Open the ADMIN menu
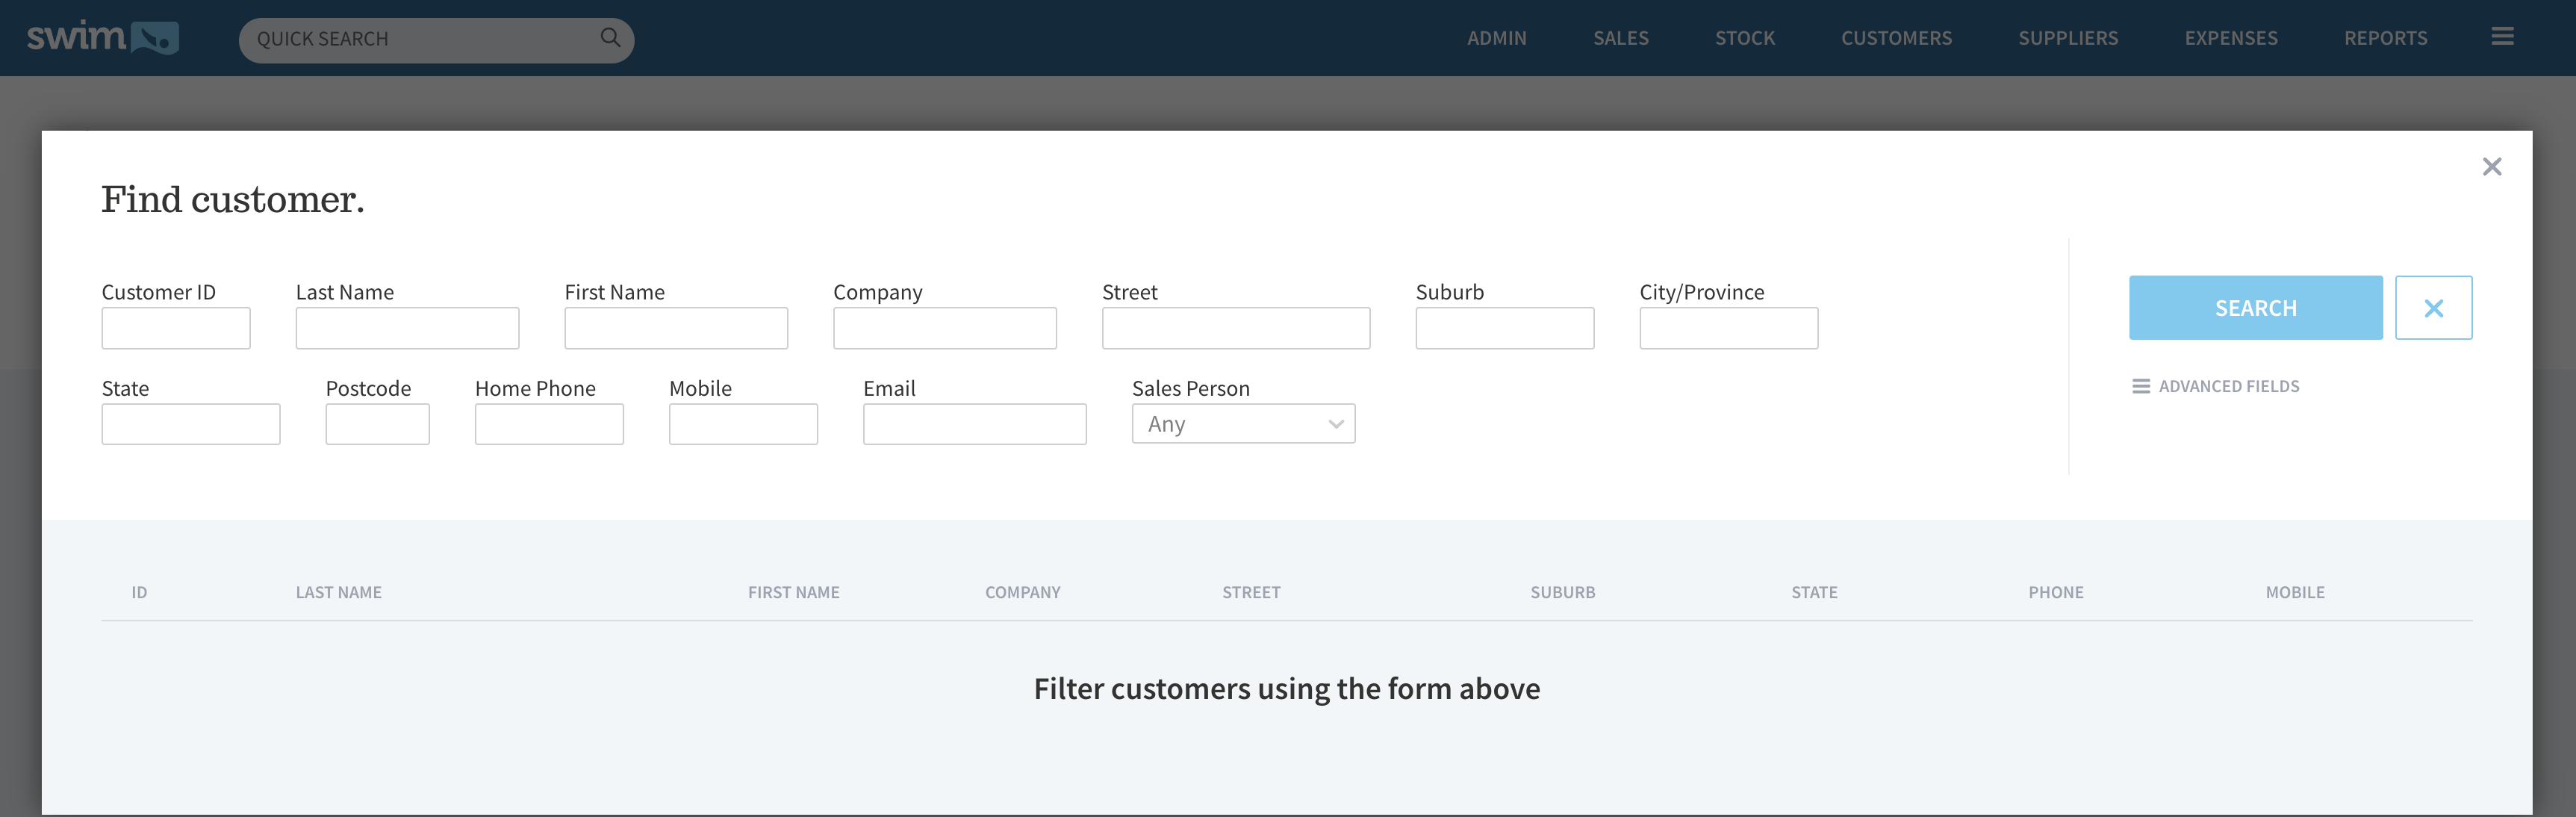Image resolution: width=2576 pixels, height=817 pixels. [1496, 38]
